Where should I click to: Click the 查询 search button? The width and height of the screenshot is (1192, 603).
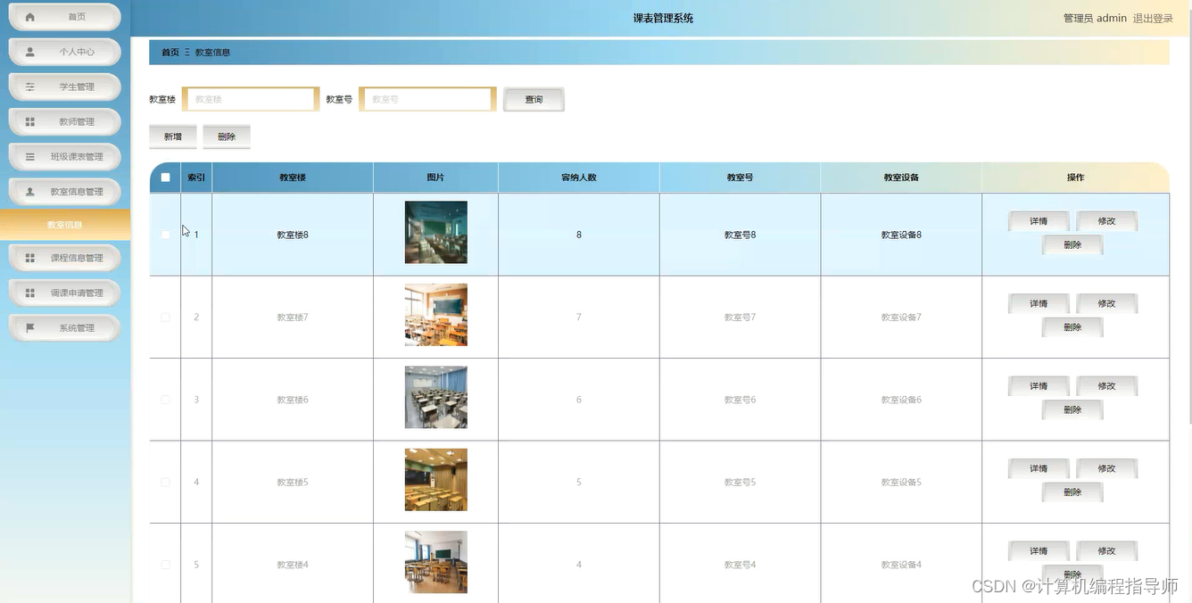(x=534, y=99)
